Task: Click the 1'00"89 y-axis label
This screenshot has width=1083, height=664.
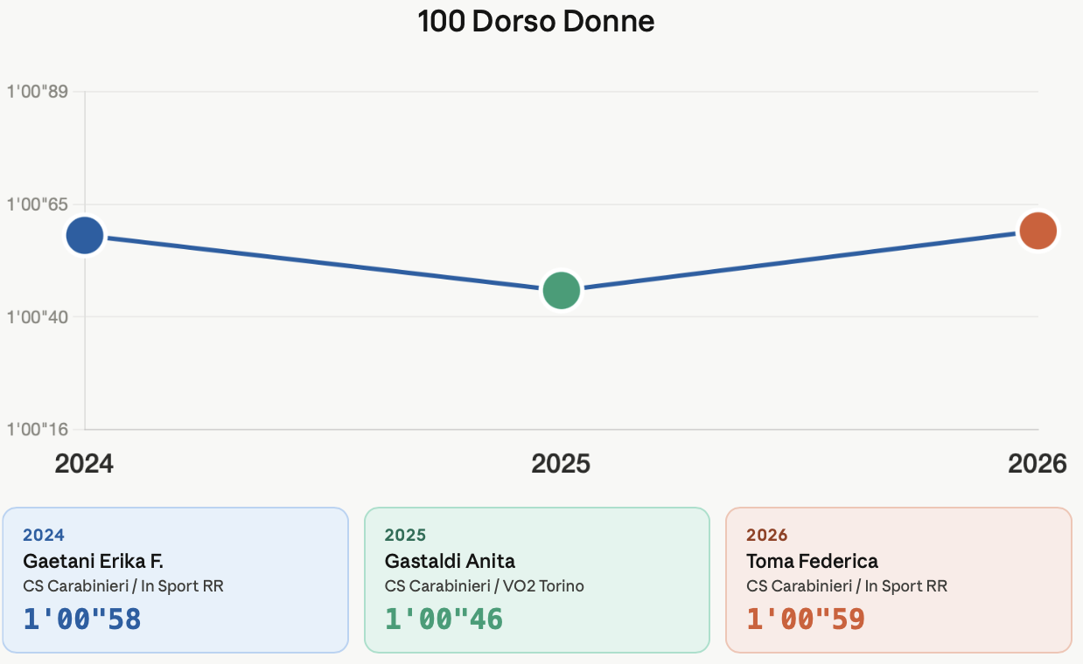Action: [x=38, y=92]
